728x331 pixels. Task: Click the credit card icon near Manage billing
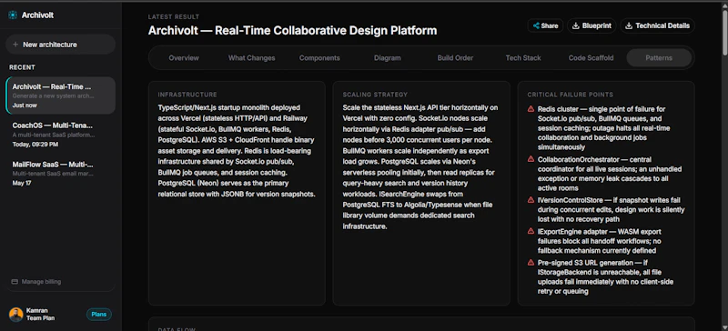[15, 282]
